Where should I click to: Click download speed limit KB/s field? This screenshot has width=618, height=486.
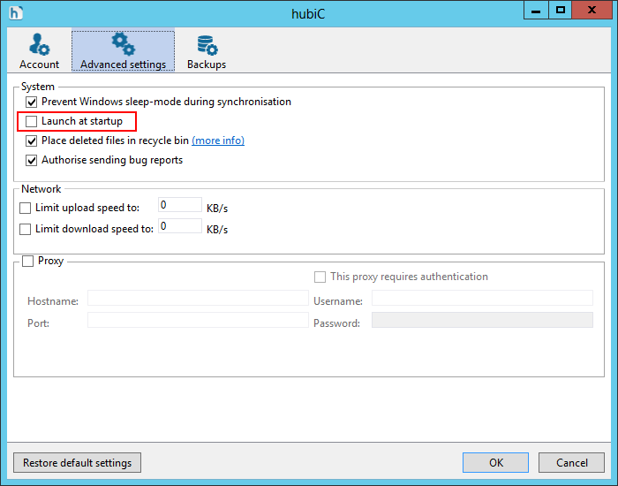[180, 226]
